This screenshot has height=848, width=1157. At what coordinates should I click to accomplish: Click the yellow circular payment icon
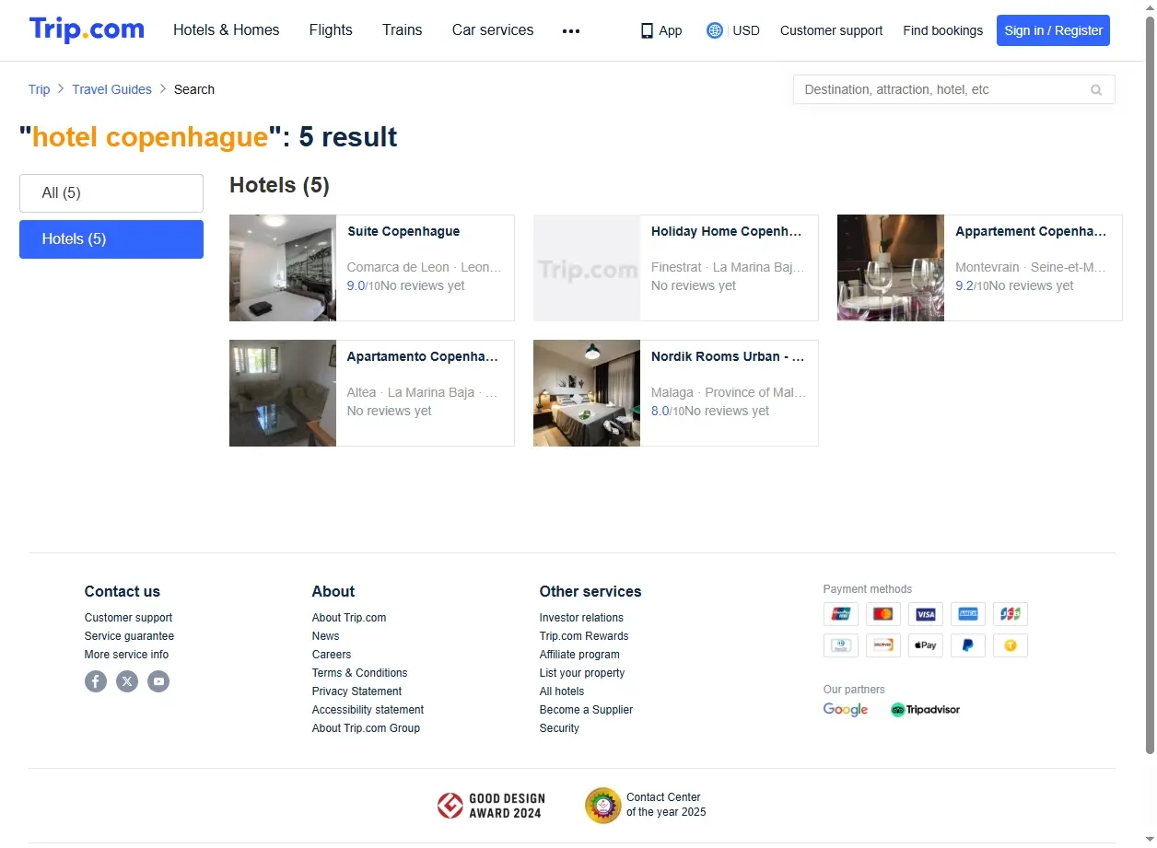[1011, 645]
